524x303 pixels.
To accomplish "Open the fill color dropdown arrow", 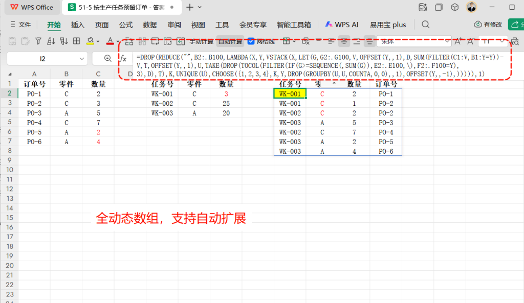I will (x=98, y=41).
